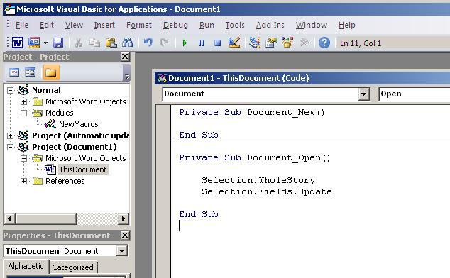The height and width of the screenshot is (278, 450).
Task: Click the Open procedure combo box
Action: [x=414, y=94]
